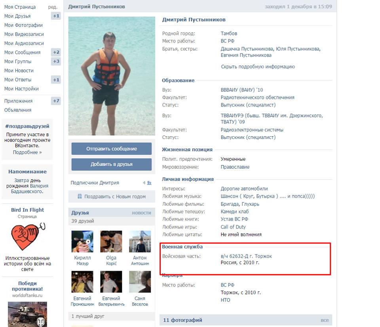Click the Подробнее link in the promo box
The image size is (380, 327).
tap(27, 152)
